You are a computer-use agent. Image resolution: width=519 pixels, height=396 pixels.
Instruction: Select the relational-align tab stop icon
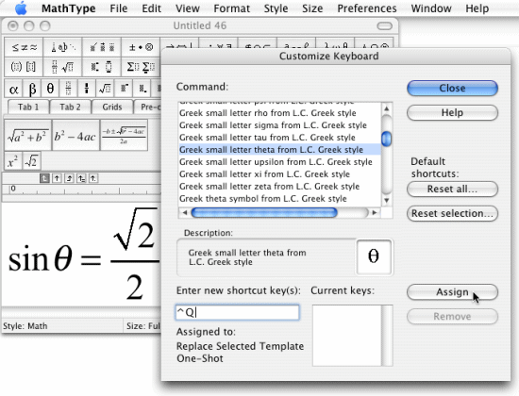click(x=81, y=178)
